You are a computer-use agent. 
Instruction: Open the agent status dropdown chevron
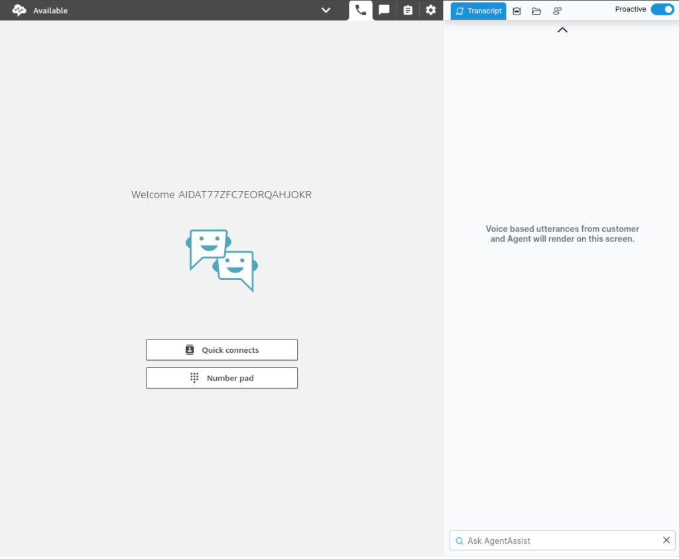click(x=326, y=10)
